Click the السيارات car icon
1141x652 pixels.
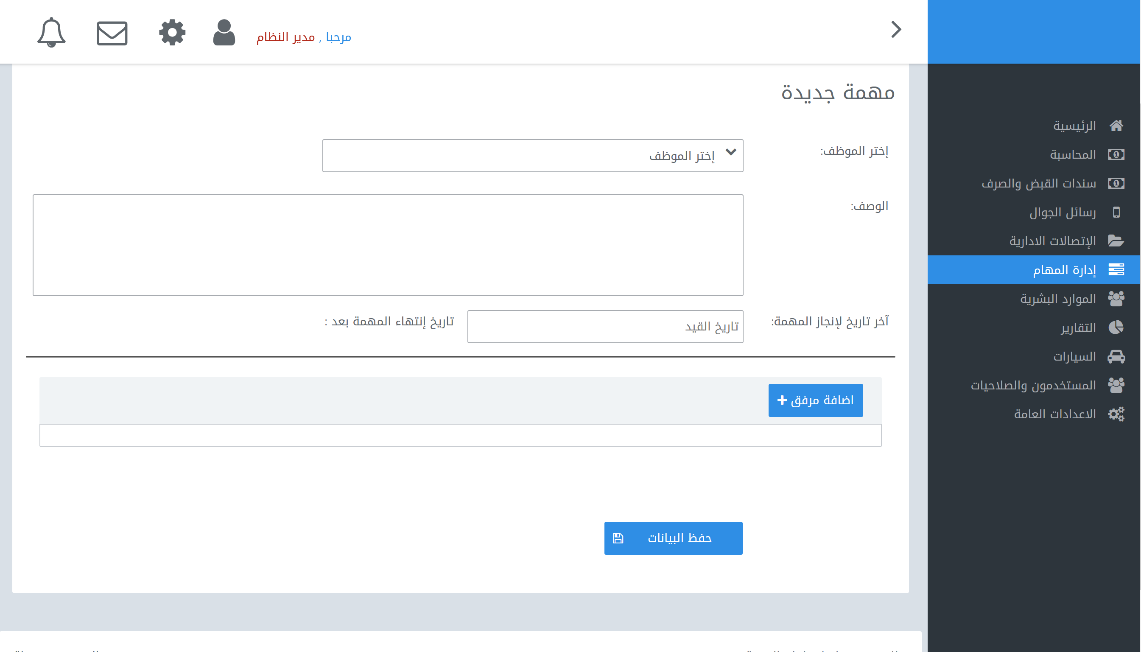pos(1117,356)
